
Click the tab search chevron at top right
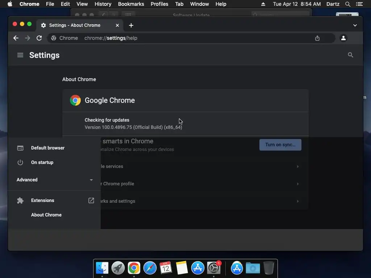(x=355, y=25)
